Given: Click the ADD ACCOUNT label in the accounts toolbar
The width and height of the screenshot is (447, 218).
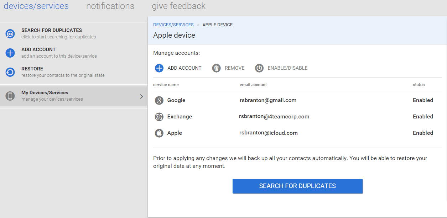Looking at the screenshot, I should point(184,68).
